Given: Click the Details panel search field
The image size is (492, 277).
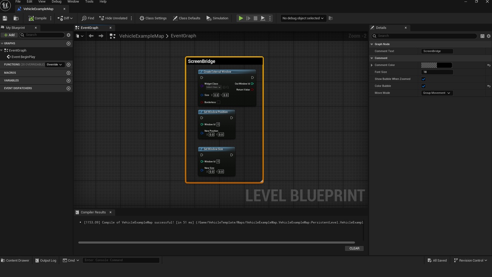Looking at the screenshot, I should click(x=425, y=36).
